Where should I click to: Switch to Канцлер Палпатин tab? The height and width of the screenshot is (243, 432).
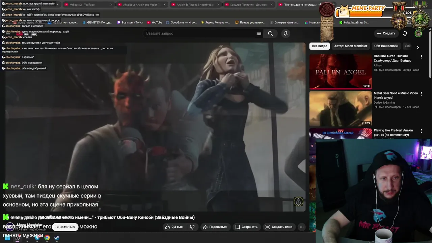(x=249, y=5)
